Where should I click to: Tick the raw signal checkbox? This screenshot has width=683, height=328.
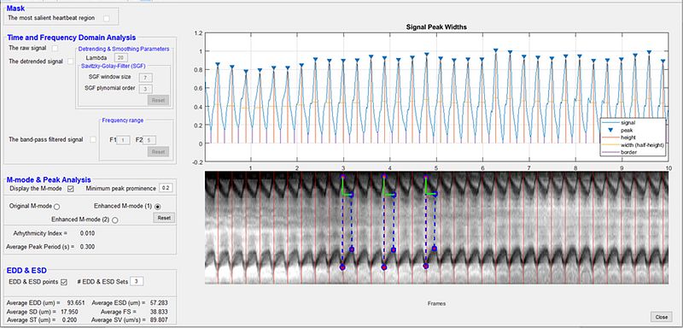point(55,48)
